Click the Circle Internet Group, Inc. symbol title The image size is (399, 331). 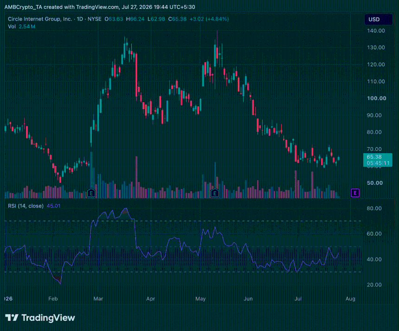(x=40, y=19)
